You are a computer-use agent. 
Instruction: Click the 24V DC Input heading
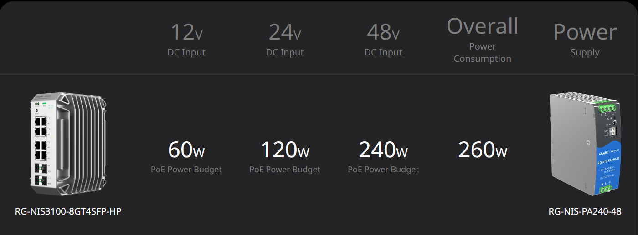click(x=285, y=40)
